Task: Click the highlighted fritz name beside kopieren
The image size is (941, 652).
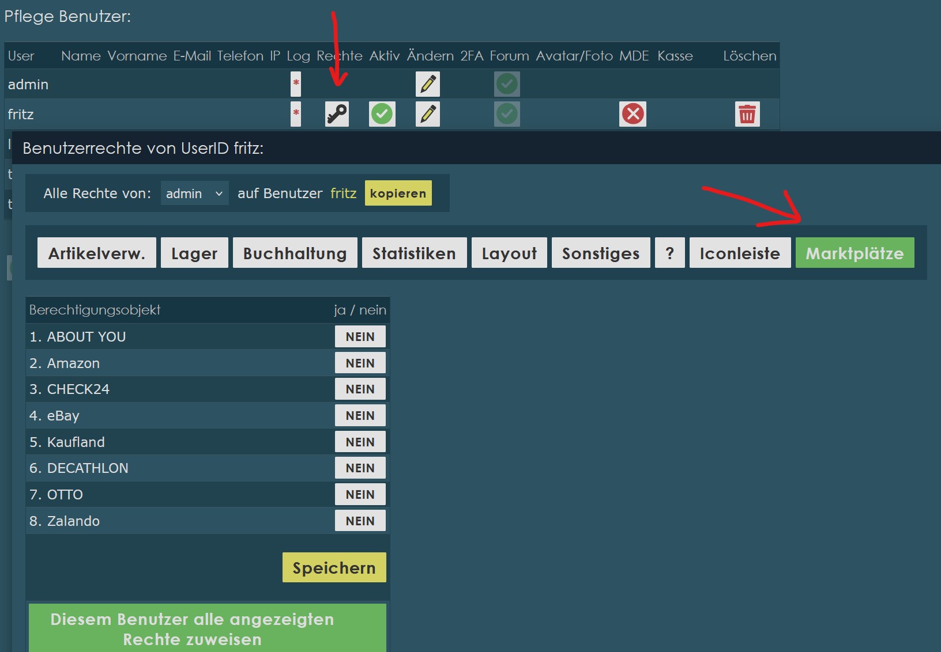Action: coord(344,194)
